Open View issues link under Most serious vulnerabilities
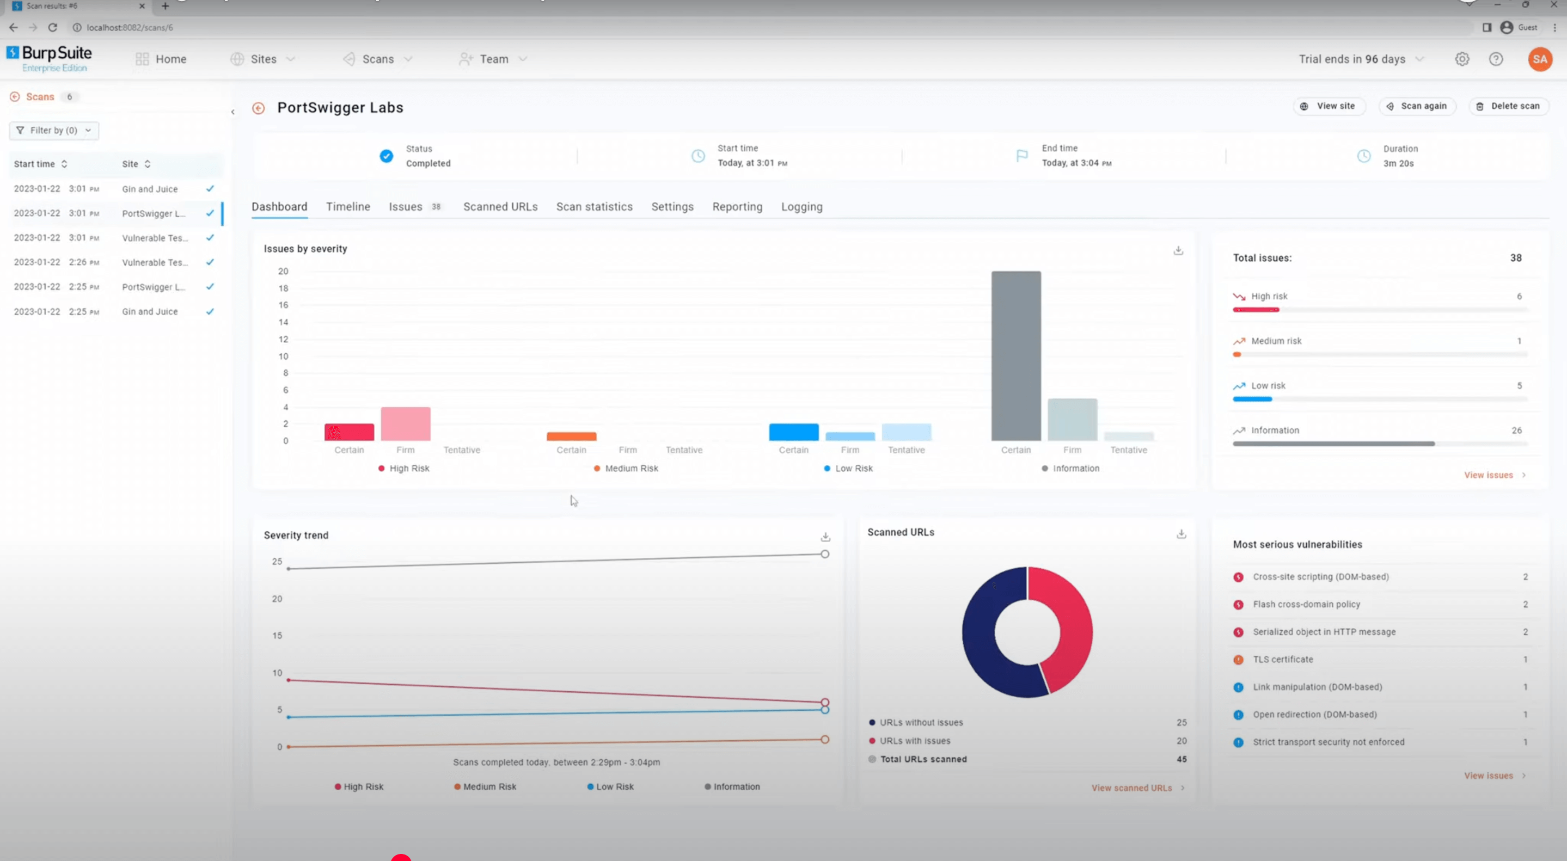Viewport: 1567px width, 861px height. (x=1495, y=776)
